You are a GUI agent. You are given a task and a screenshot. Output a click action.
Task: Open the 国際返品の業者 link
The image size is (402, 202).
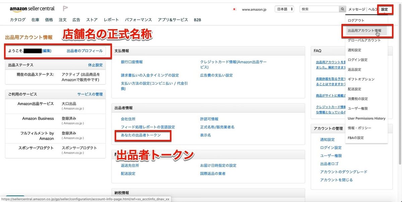tap(213, 174)
